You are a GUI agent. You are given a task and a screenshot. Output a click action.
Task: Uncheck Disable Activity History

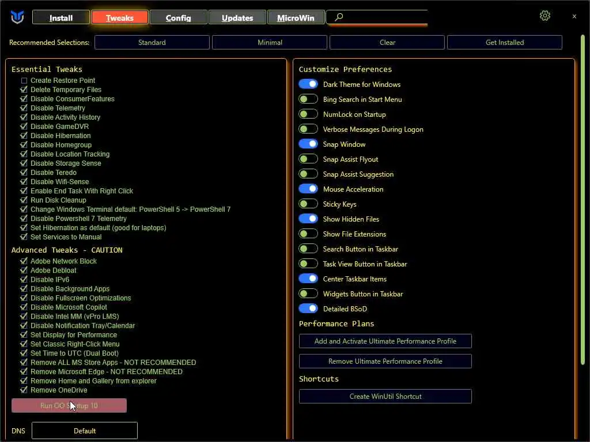(x=24, y=117)
